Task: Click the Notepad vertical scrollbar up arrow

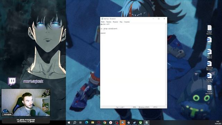Action: pyautogui.click(x=166, y=24)
